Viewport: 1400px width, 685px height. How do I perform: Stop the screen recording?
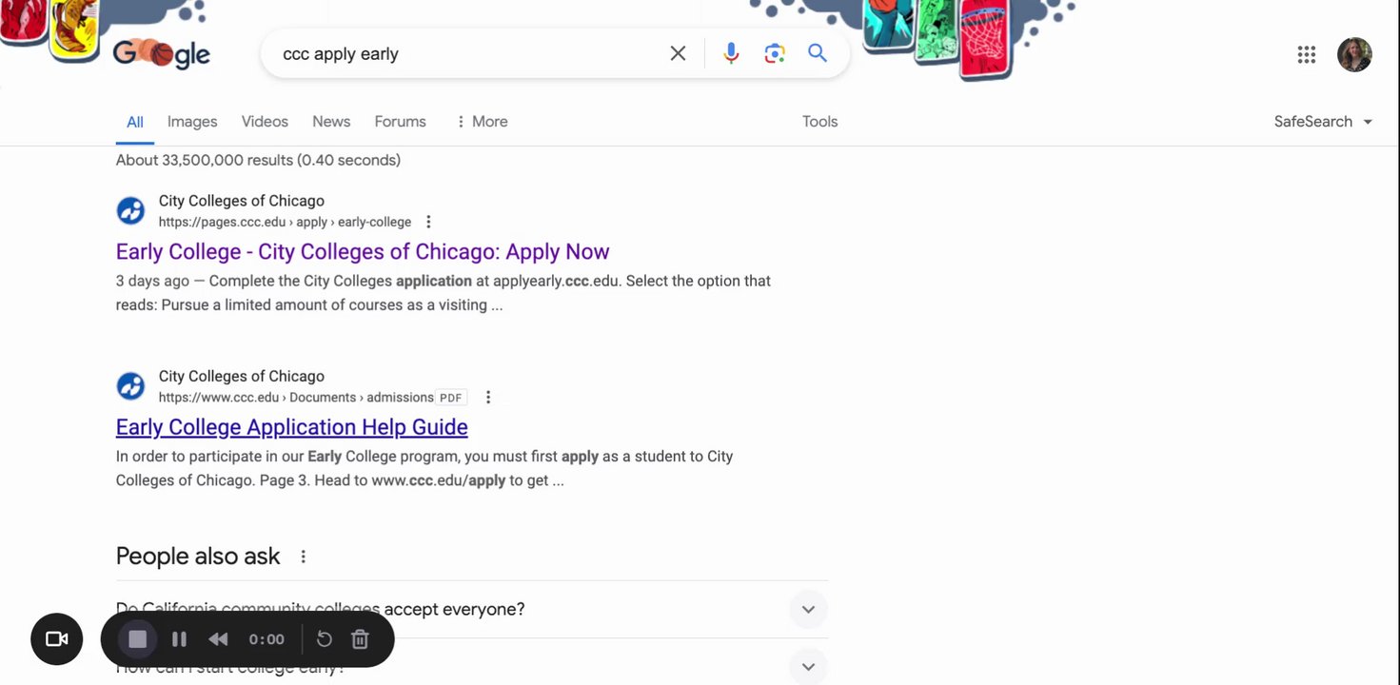(138, 639)
